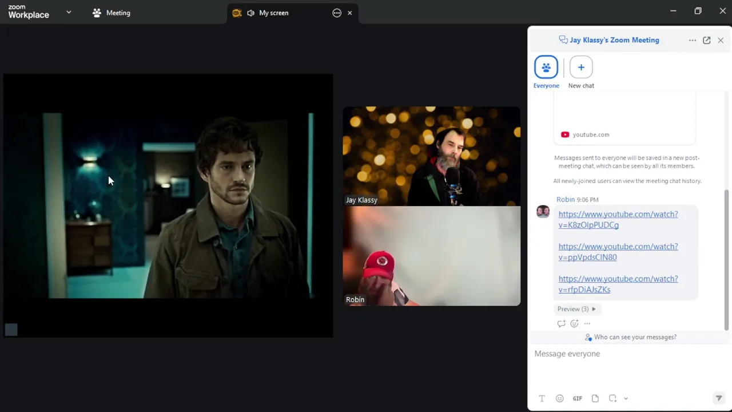Pop out the meeting chat window
Image resolution: width=732 pixels, height=412 pixels.
click(707, 40)
